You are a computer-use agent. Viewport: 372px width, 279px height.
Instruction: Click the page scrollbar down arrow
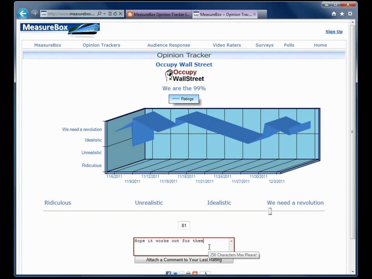tap(353, 271)
